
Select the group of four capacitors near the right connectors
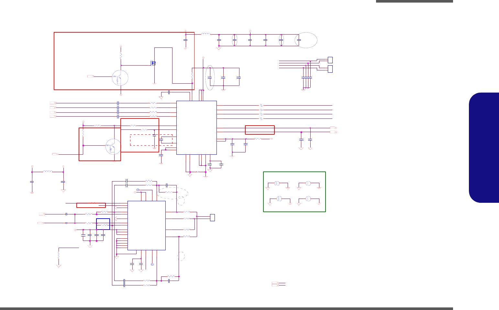(x=307, y=77)
